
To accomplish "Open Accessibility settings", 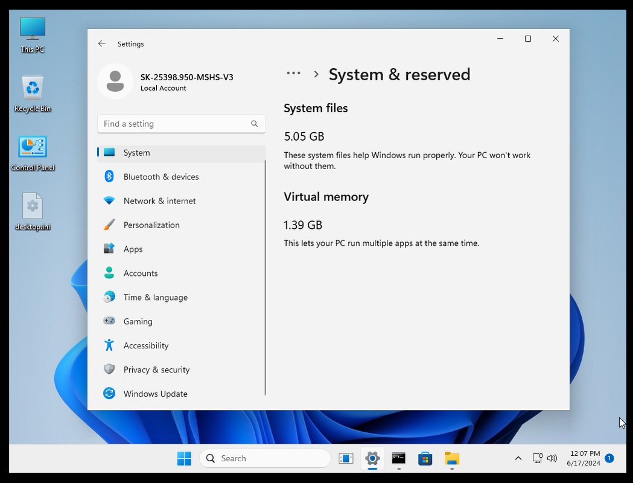I will pos(181,346).
